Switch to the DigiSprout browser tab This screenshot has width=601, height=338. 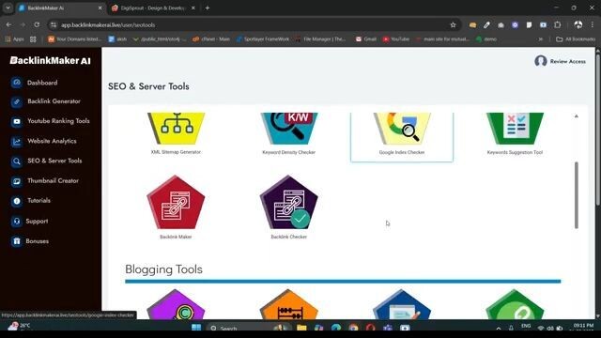pos(153,8)
